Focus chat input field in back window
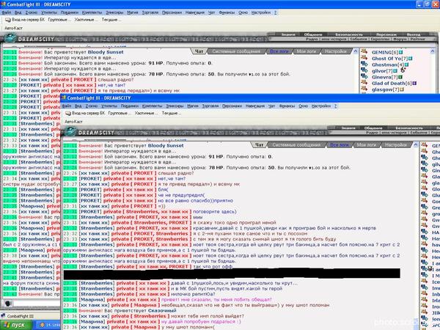Image resolution: width=440 pixels, height=330 pixels. coord(37,304)
